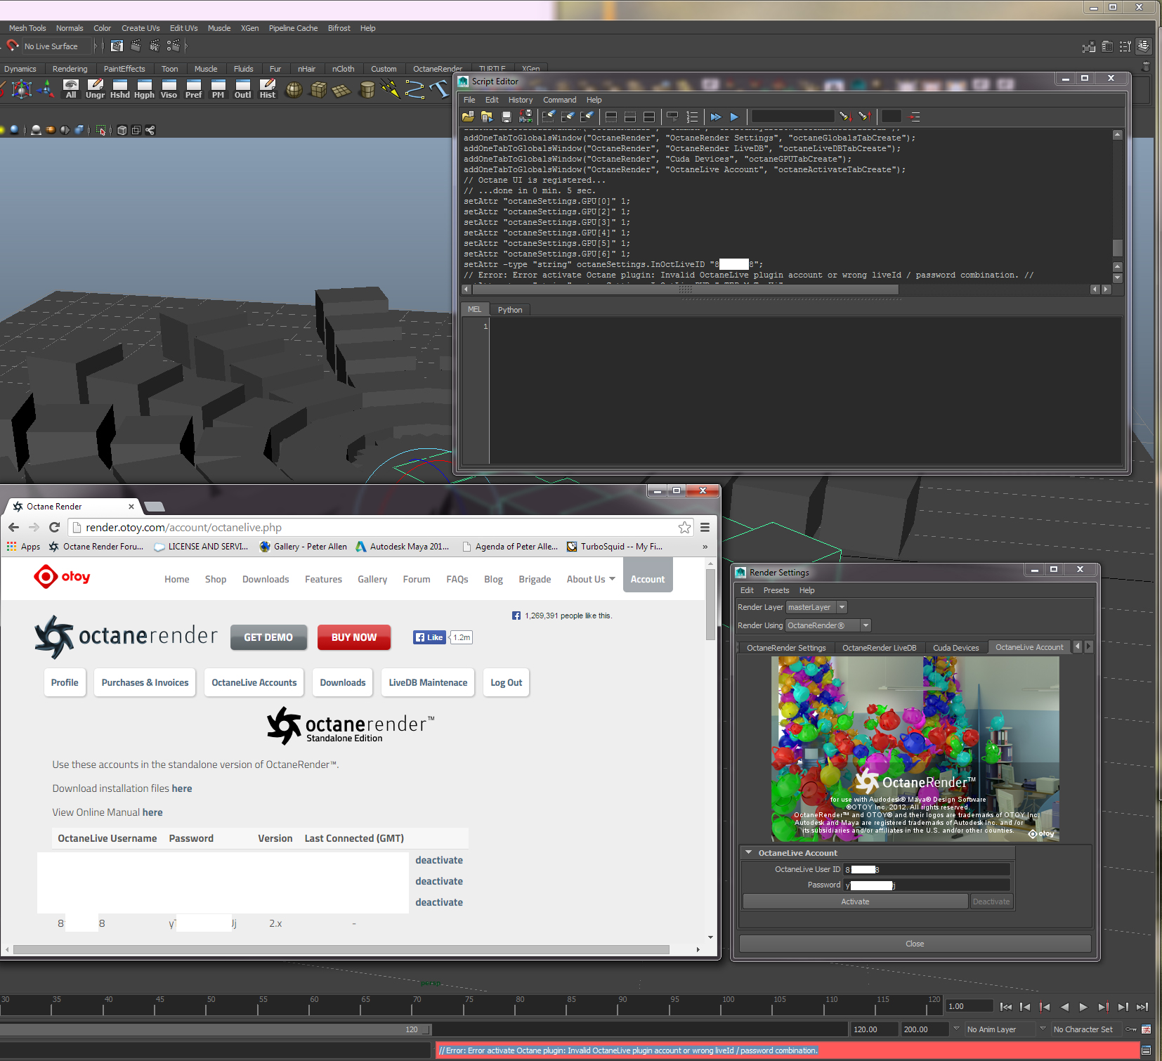Toggle Auto Key icon near character set
Screen dimensions: 1162x1061
(1130, 1029)
